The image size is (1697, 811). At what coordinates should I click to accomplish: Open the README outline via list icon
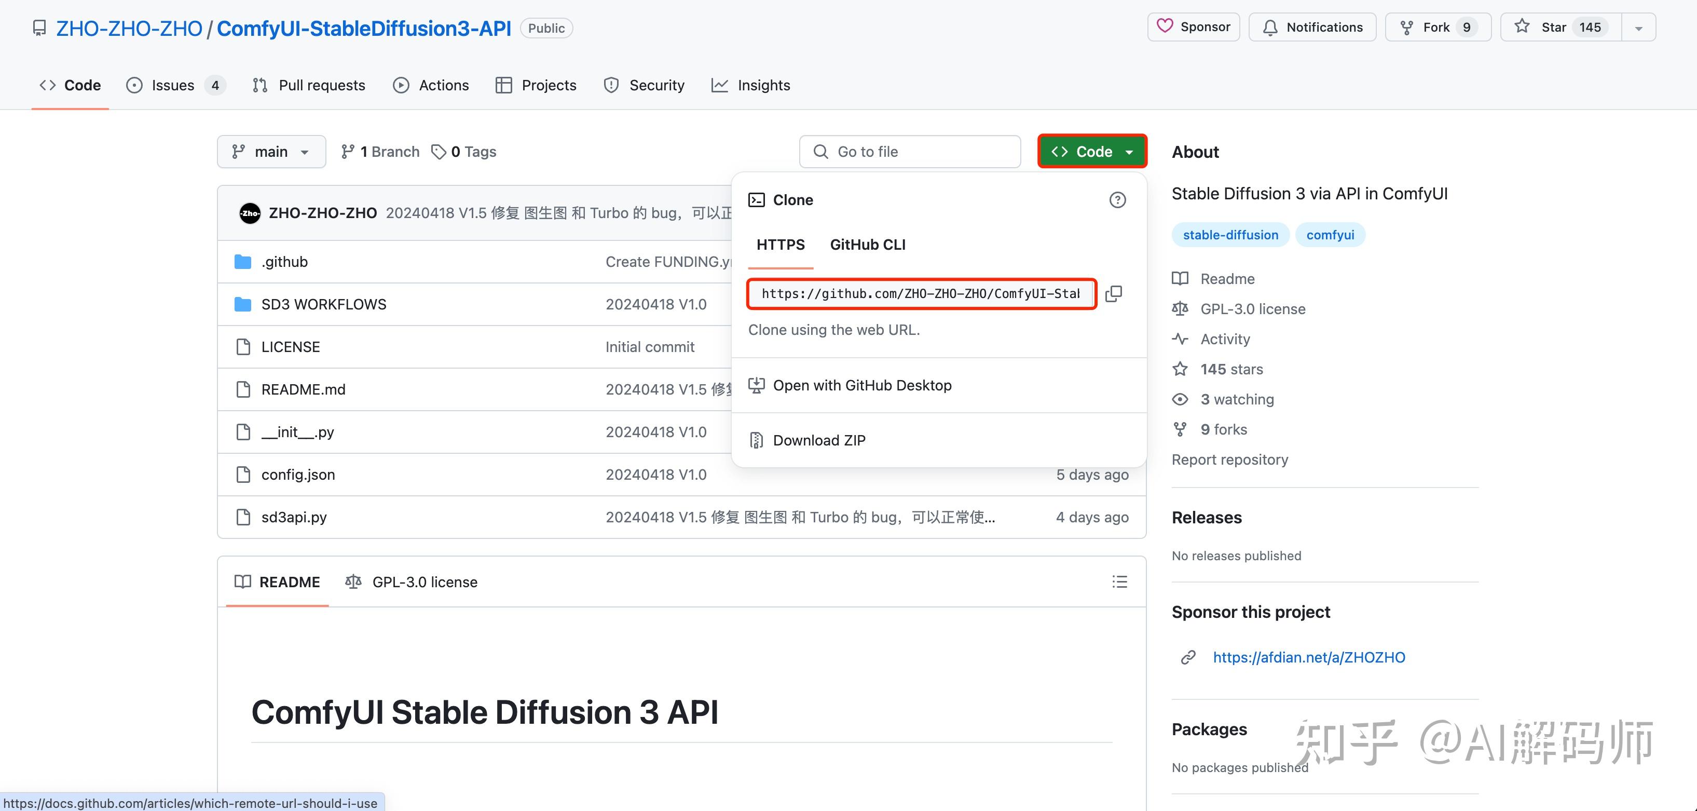[1120, 582]
